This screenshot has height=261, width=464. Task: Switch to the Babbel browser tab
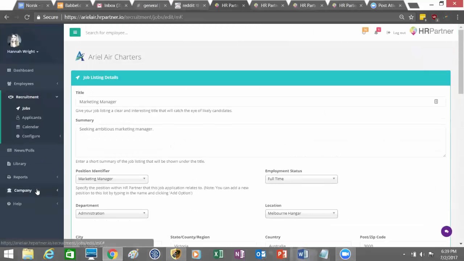pyautogui.click(x=72, y=5)
